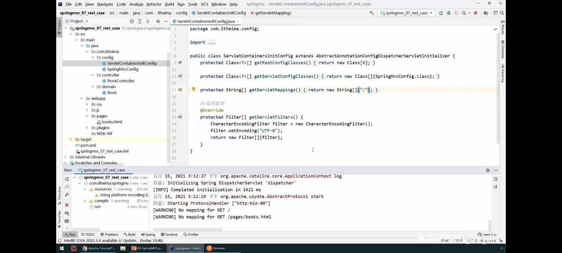The width and height of the screenshot is (562, 253).
Task: Select books.html in the project tree
Action: [x=109, y=122]
